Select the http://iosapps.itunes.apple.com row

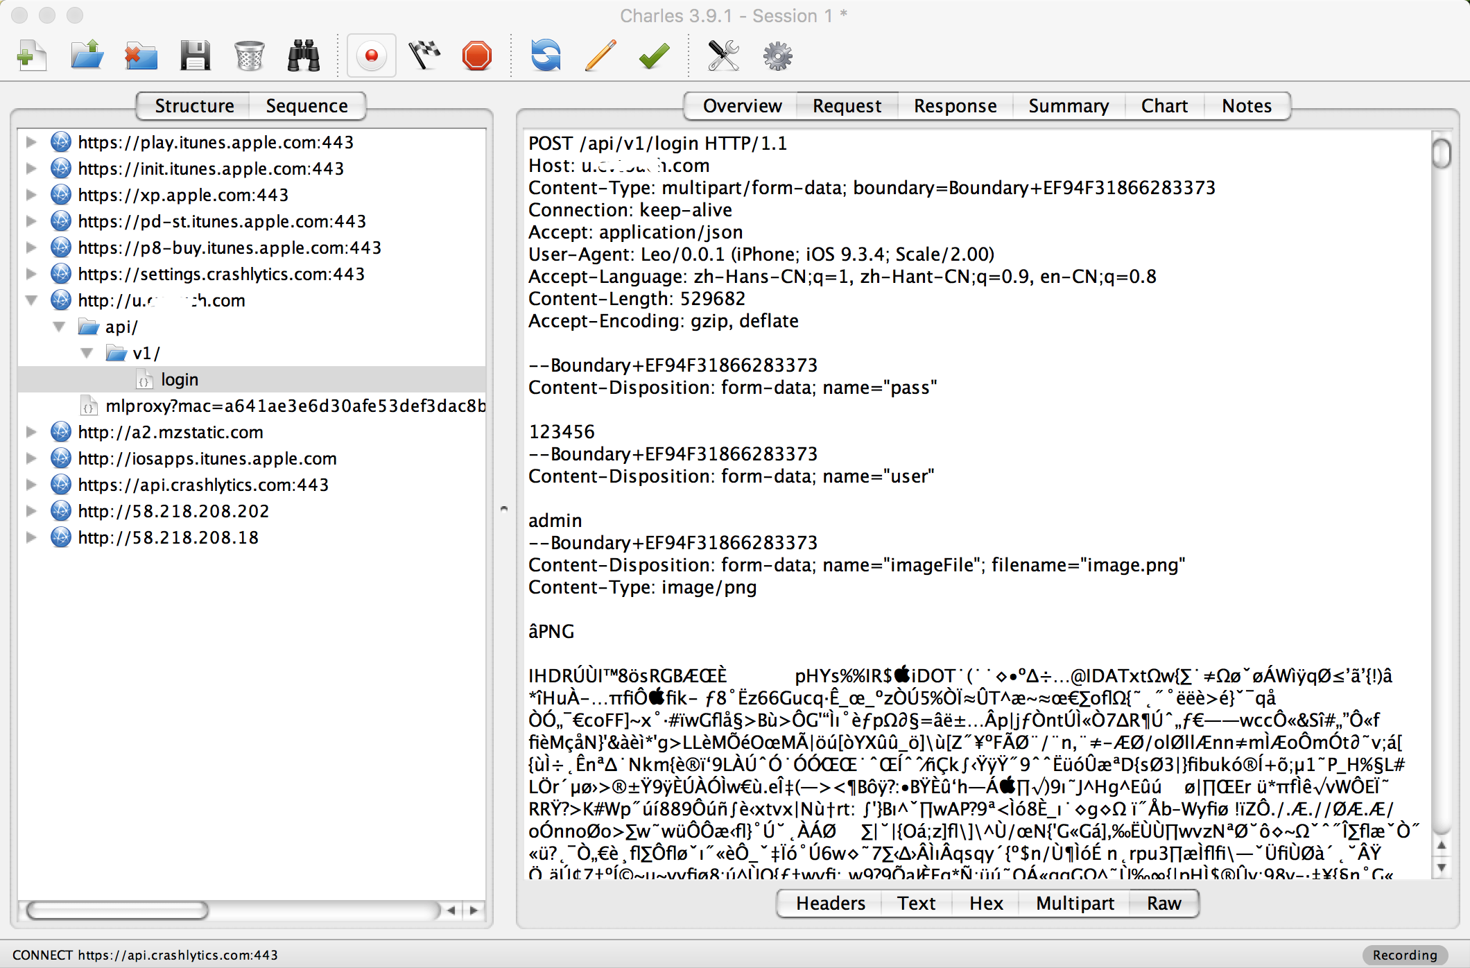tap(252, 458)
